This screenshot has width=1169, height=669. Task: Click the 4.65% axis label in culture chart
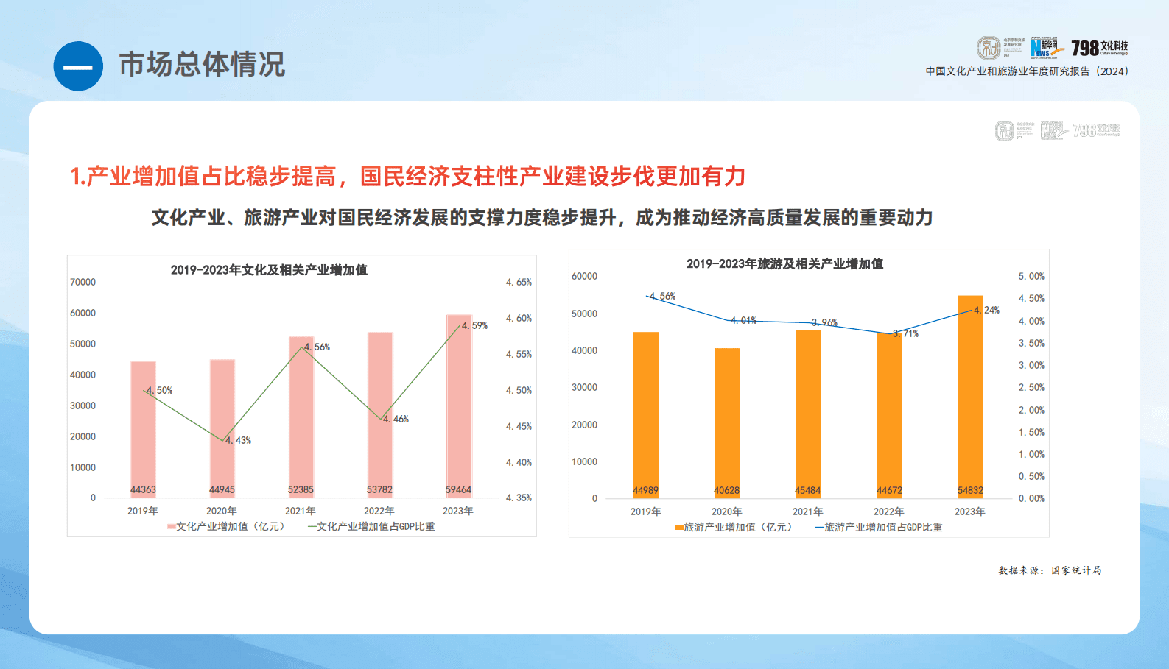[519, 283]
